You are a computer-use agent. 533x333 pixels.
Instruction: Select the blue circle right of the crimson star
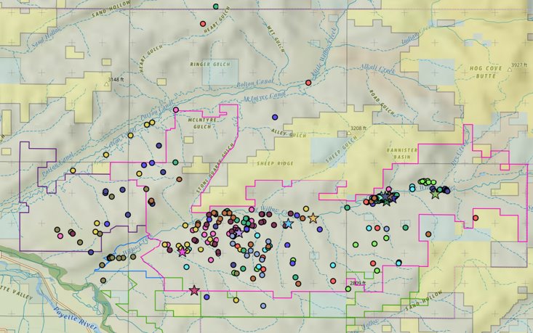pos(207,297)
